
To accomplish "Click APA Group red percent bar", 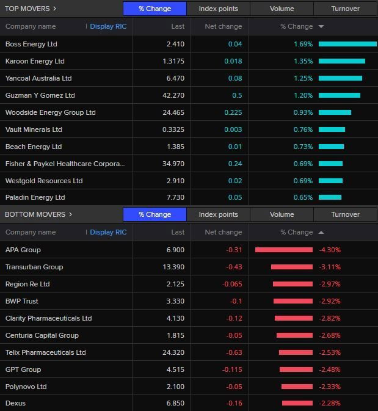I will [x=283, y=250].
